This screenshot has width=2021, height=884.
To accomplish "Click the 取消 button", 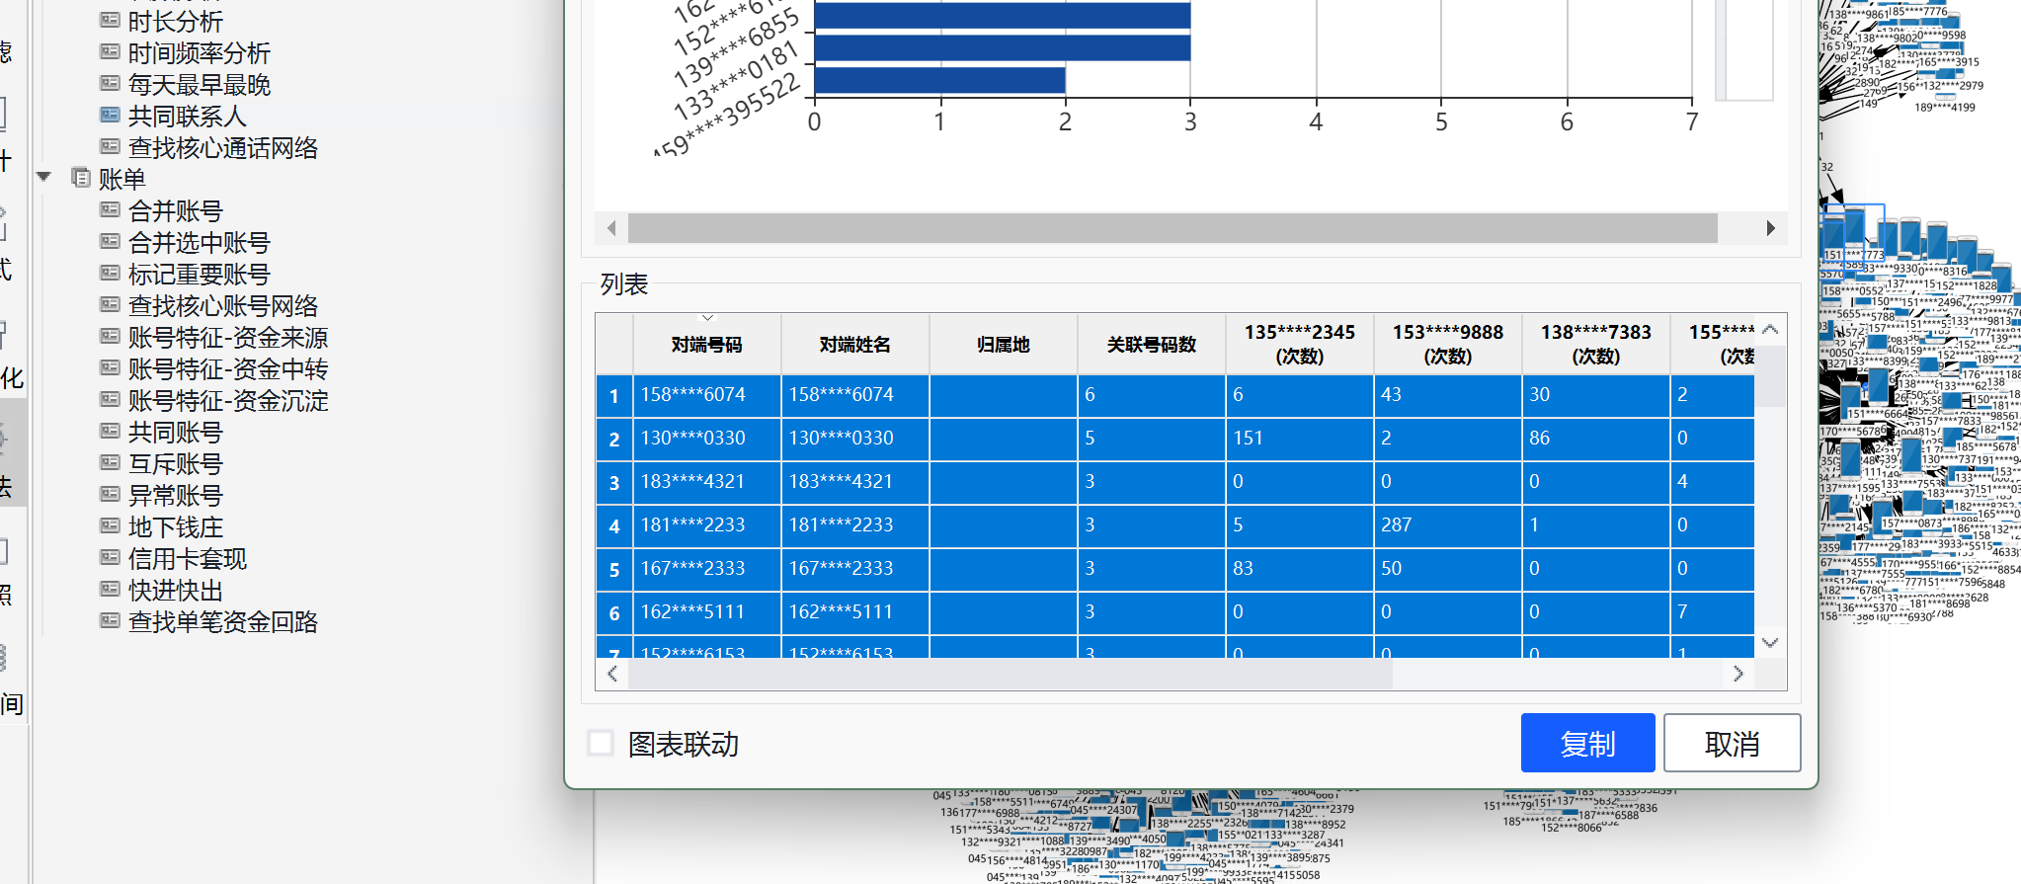I will click(x=1732, y=743).
